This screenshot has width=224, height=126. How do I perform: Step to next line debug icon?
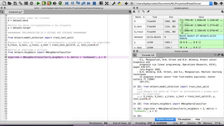click(72, 3)
